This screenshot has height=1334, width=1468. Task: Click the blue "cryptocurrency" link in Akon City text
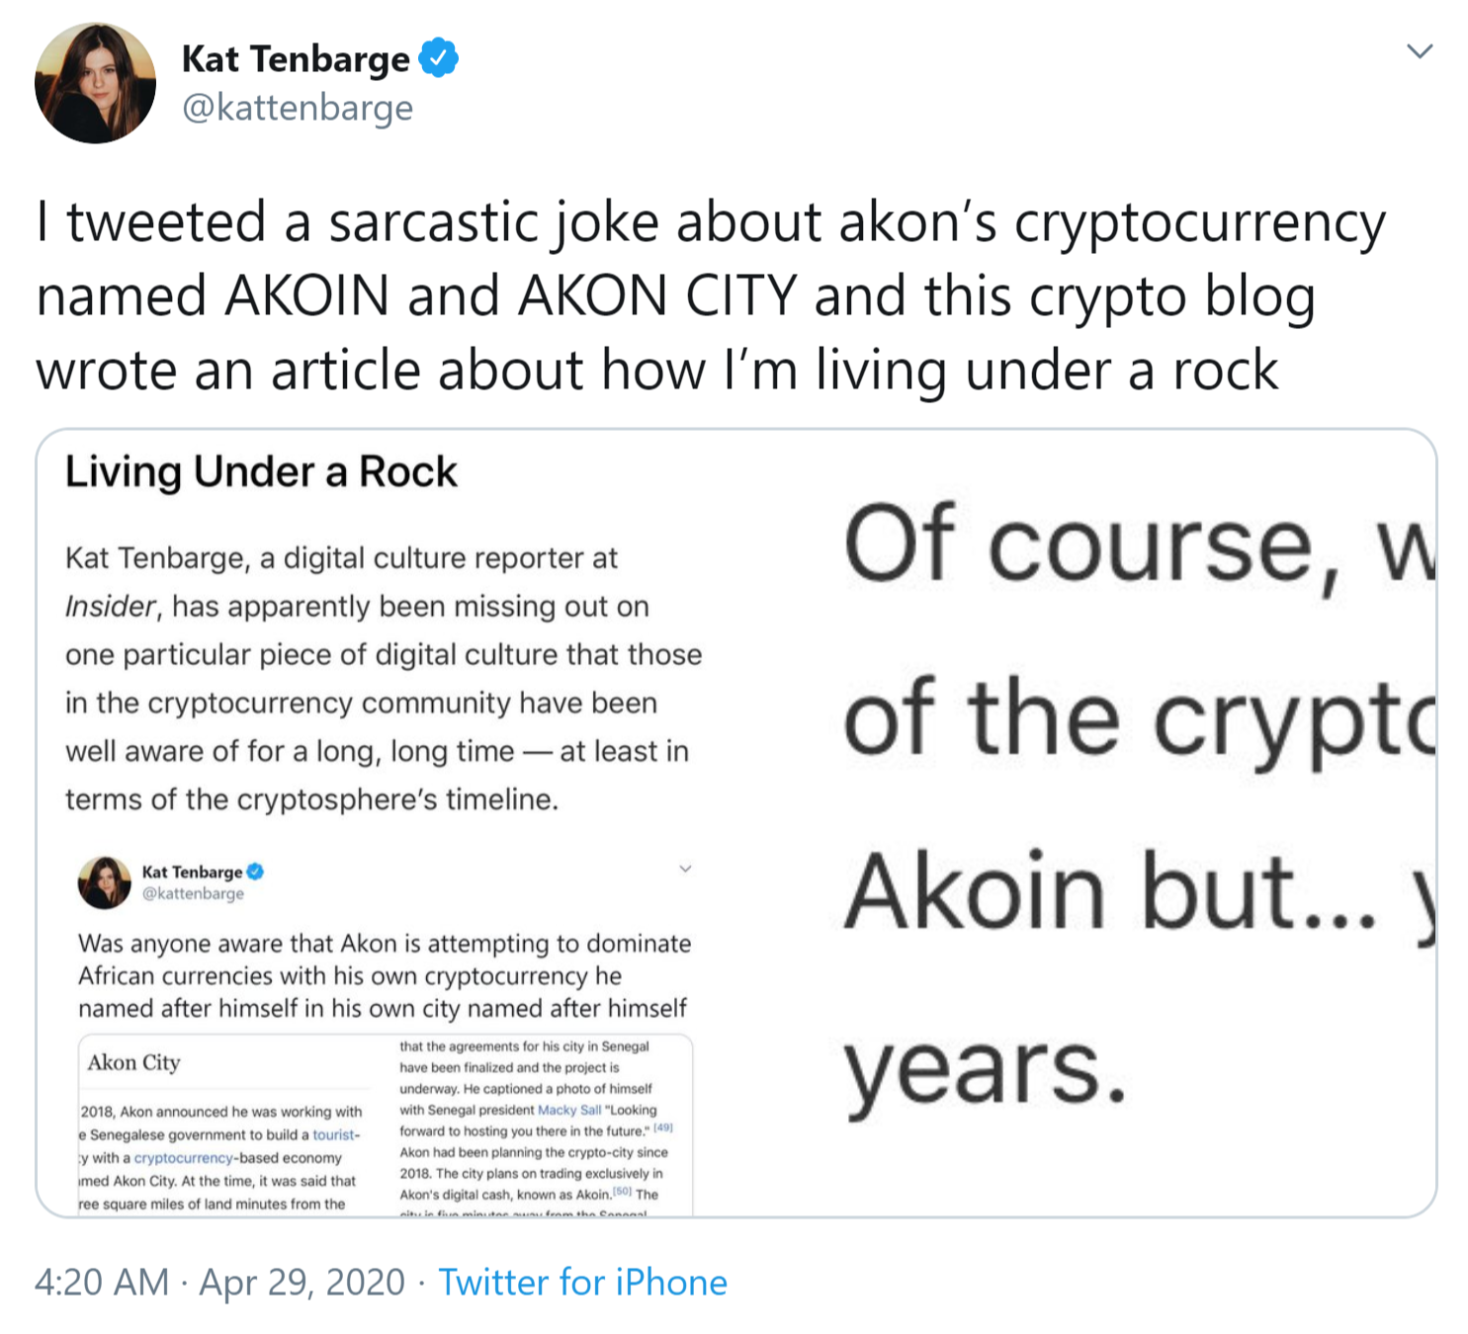(x=184, y=1157)
